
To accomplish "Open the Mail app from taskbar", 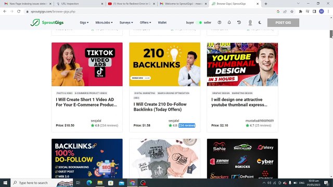I will 121,183.
